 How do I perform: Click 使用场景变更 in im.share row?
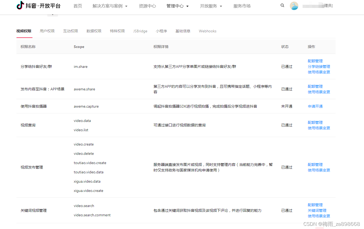(x=319, y=72)
